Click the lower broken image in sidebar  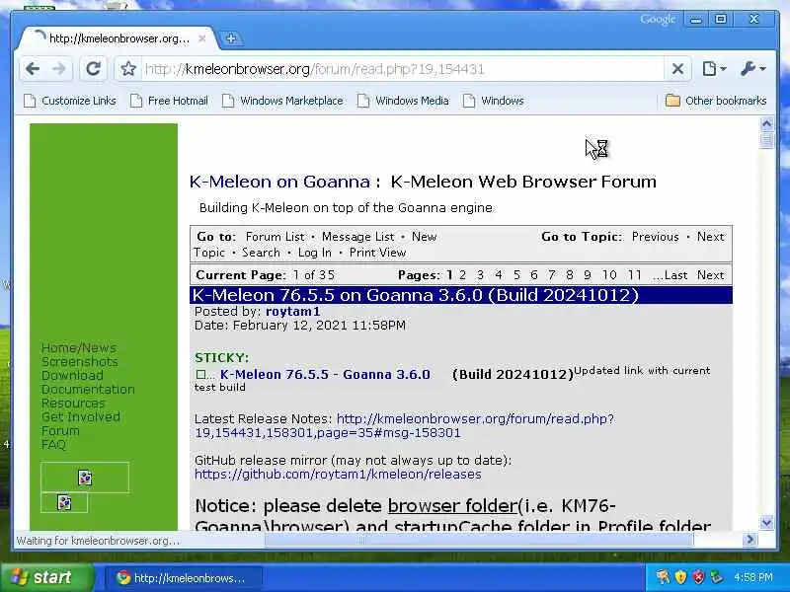tap(64, 502)
